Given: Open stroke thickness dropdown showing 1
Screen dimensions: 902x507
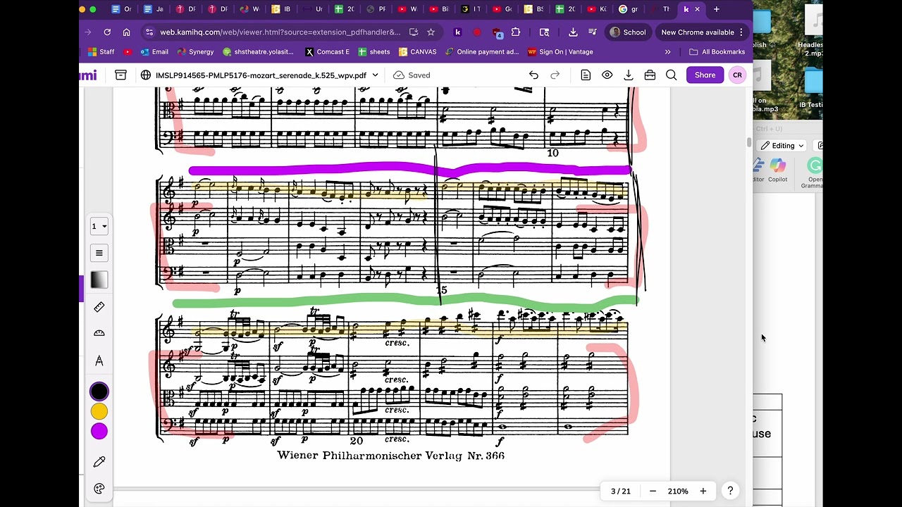Looking at the screenshot, I should pos(99,226).
